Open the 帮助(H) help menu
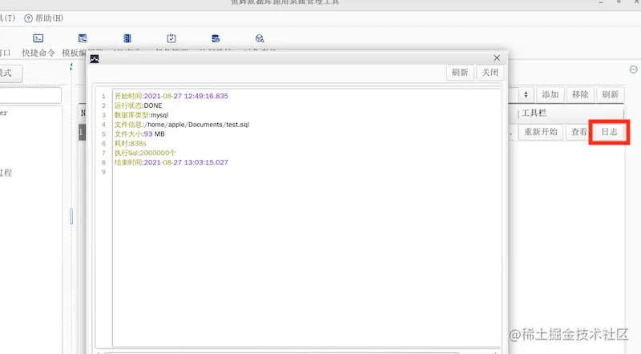641x354 pixels. pos(44,18)
